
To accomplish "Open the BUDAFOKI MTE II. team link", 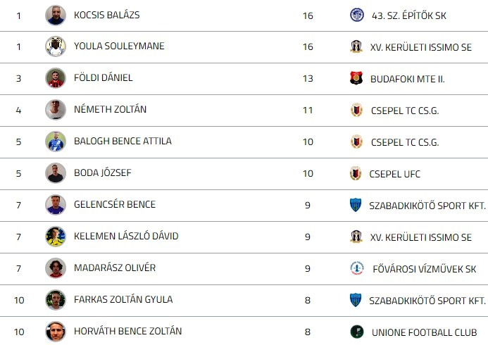I will (407, 78).
